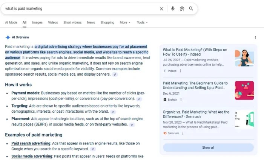Image resolution: width=264 pixels, height=160 pixels.
Task: Click the 'Placement' bold label
Action: click(x=21, y=119)
